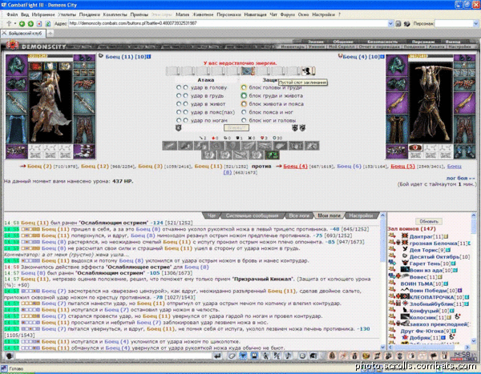This screenshot has height=374, width=481.
Task: Click the new tab plus icon
Action: (x=51, y=33)
